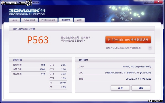
Task: Click the 圖形分數 label
Action: (x=17, y=65)
